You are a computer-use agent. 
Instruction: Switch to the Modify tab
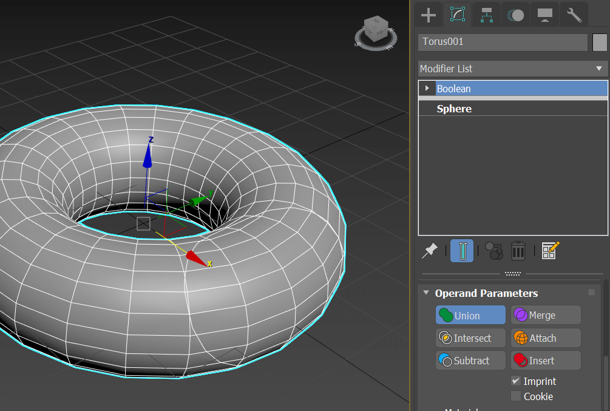pyautogui.click(x=457, y=15)
